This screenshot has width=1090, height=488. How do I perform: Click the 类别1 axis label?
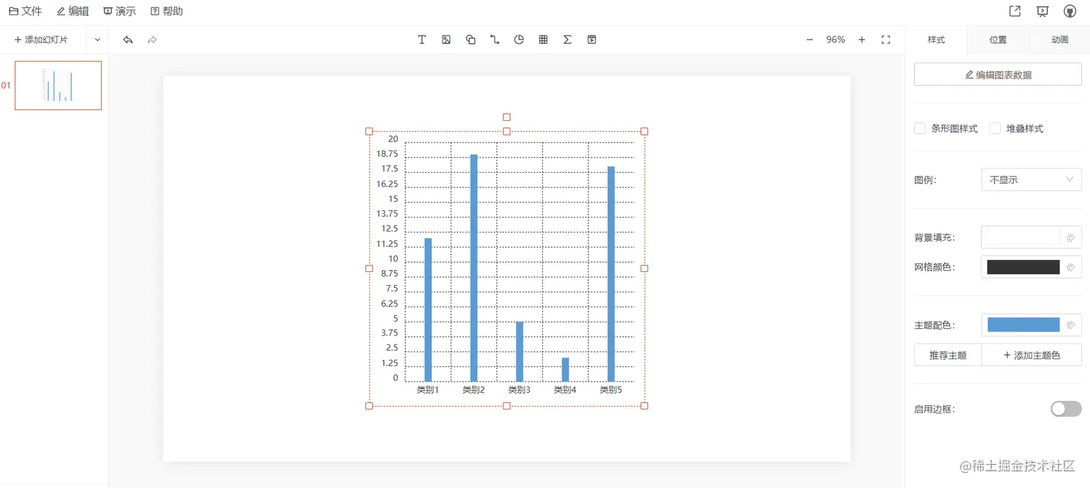[428, 389]
